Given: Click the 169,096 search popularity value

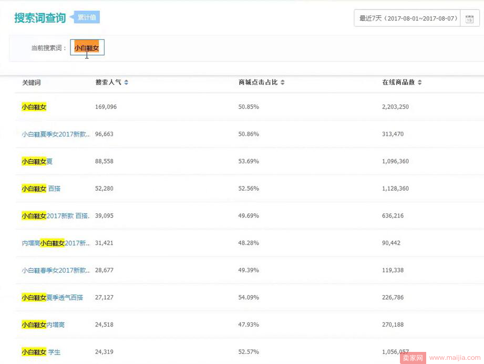Looking at the screenshot, I should click(106, 107).
